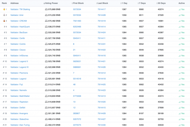
Task: Open Validator: TW Staking address
Action: coord(20,9)
